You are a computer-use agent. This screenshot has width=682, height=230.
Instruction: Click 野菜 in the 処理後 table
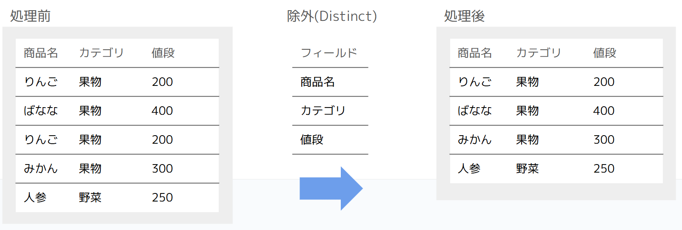[x=528, y=168]
